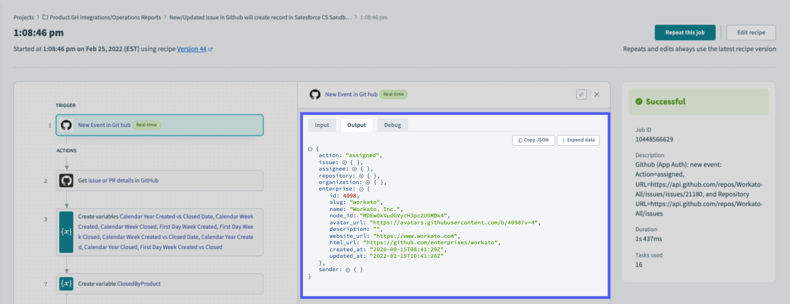This screenshot has width=790, height=304.
Task: Click the GitHub icon on step 2
Action: click(x=66, y=181)
